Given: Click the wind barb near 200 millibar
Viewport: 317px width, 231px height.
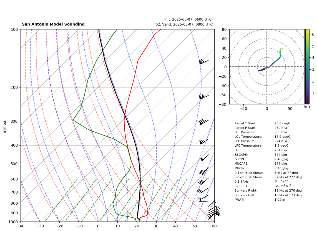Looking at the screenshot, I should coord(203,97).
